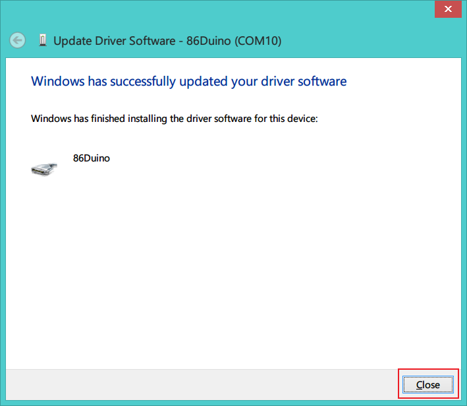This screenshot has width=467, height=406.
Task: Click the word "Windows" in the blue heading
Action: tap(58, 81)
